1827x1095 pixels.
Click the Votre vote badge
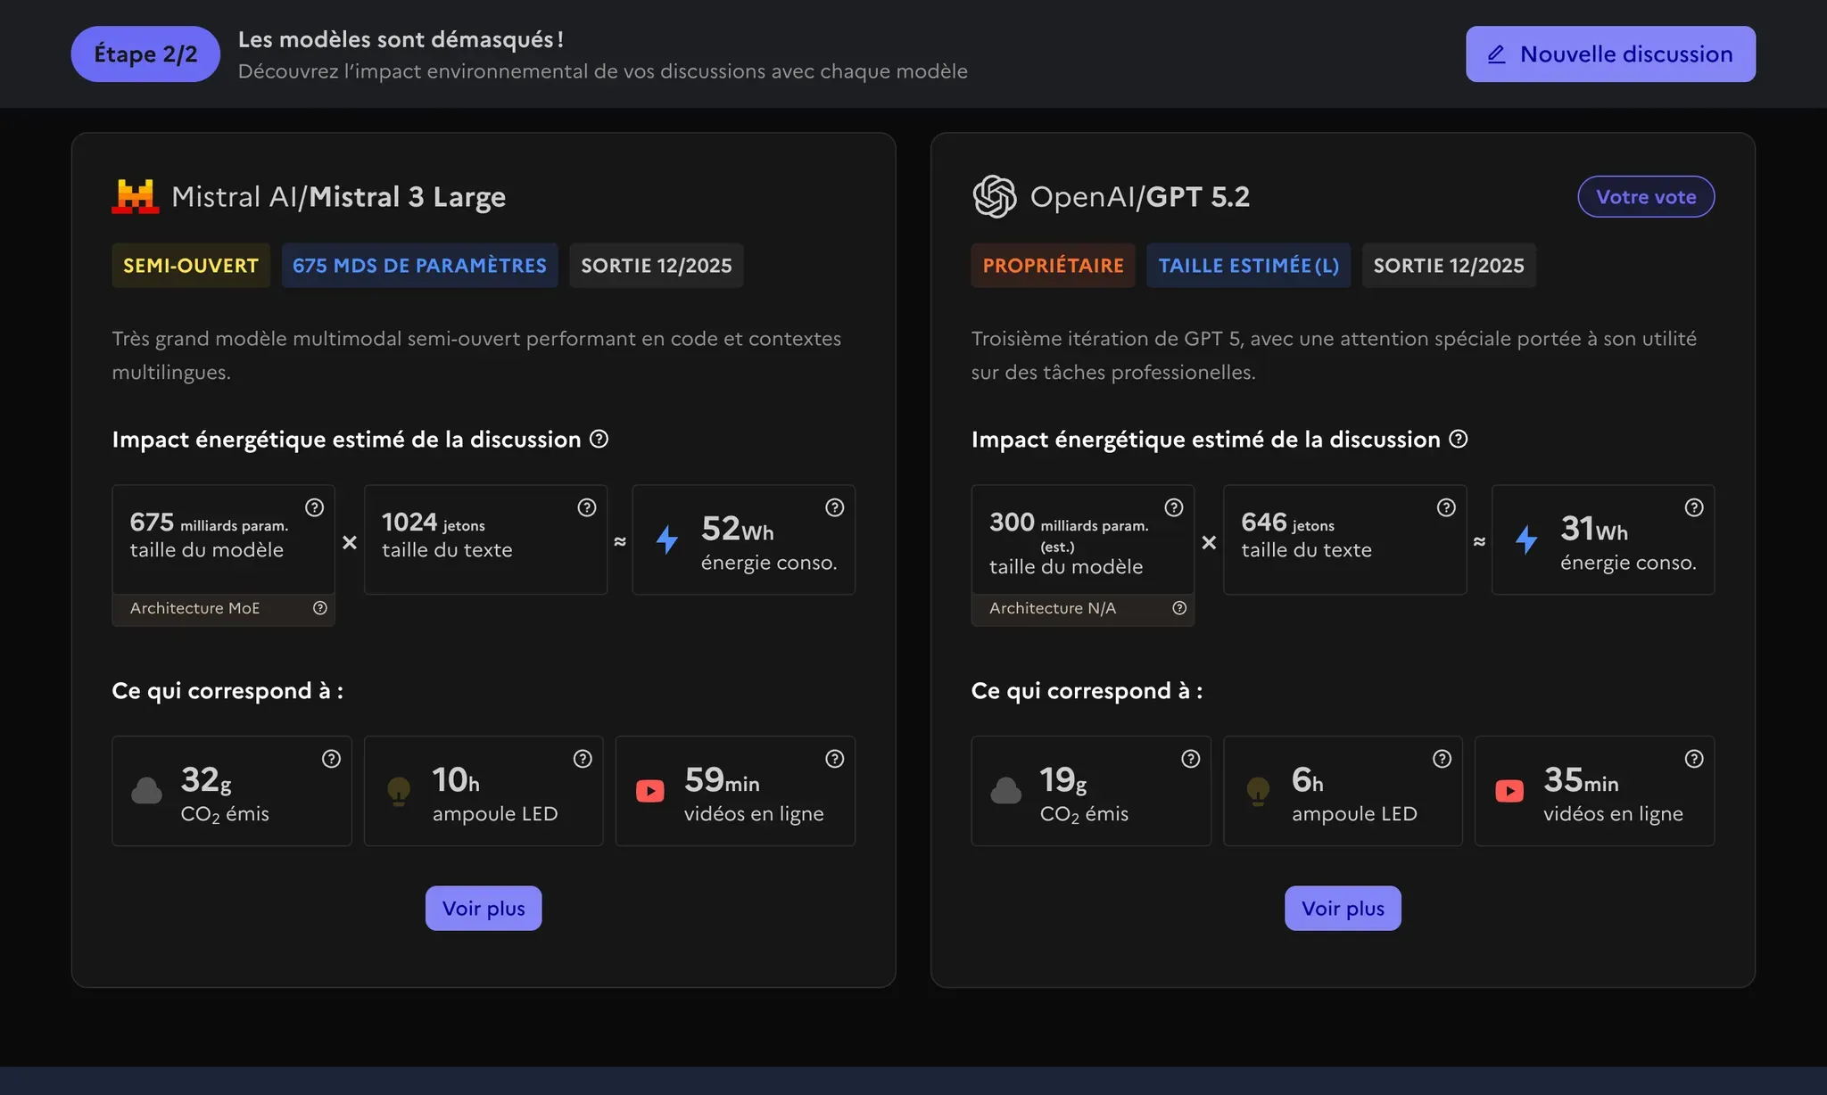pyautogui.click(x=1646, y=197)
